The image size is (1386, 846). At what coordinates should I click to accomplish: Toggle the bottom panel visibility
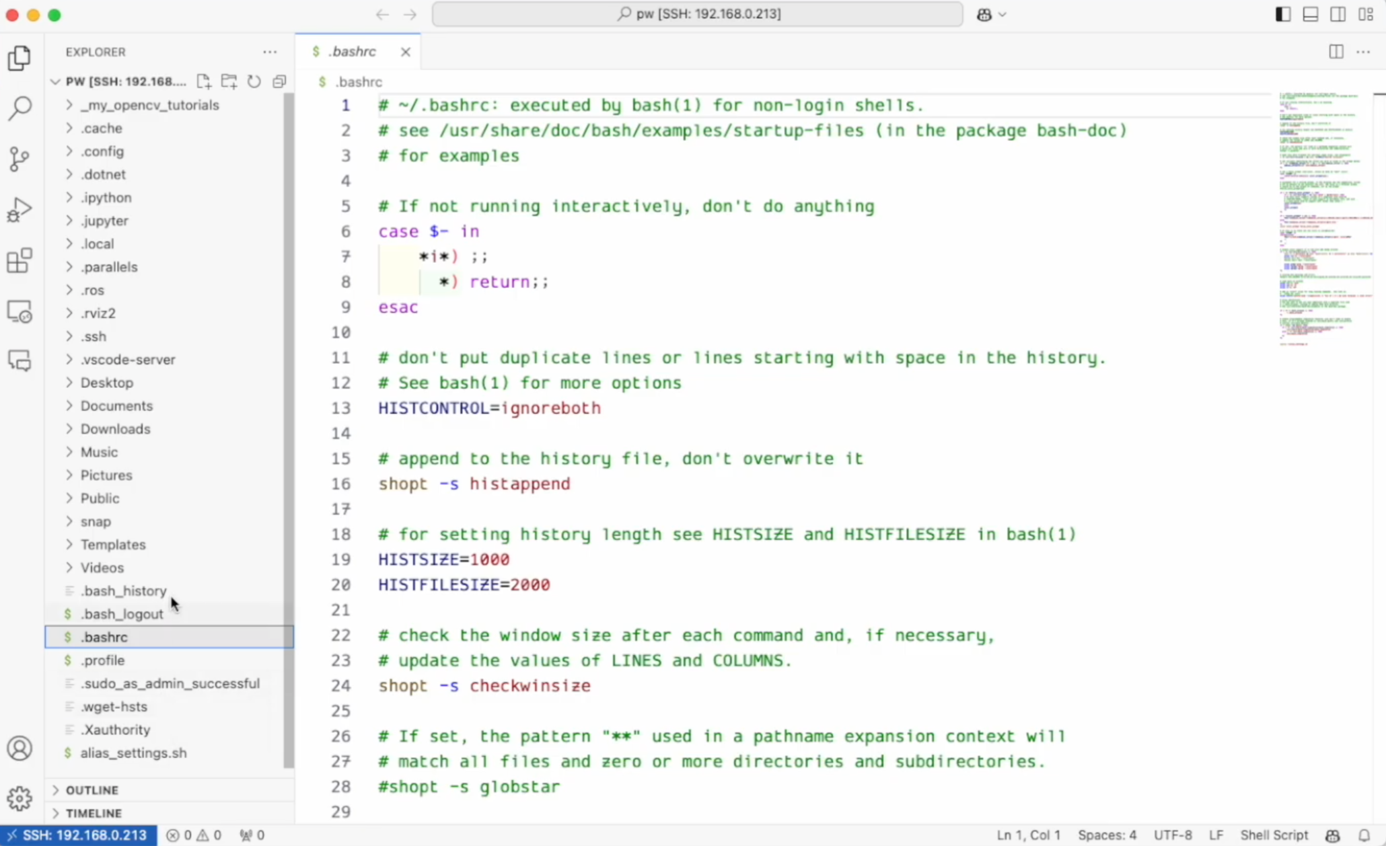[x=1310, y=14]
